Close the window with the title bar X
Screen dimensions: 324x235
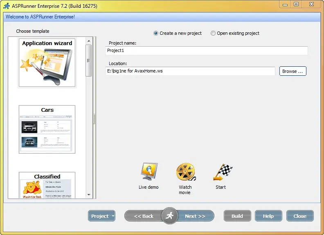(312, 5)
